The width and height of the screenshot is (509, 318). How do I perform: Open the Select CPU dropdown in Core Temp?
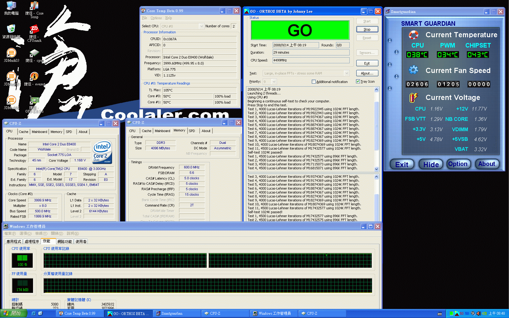(x=202, y=26)
